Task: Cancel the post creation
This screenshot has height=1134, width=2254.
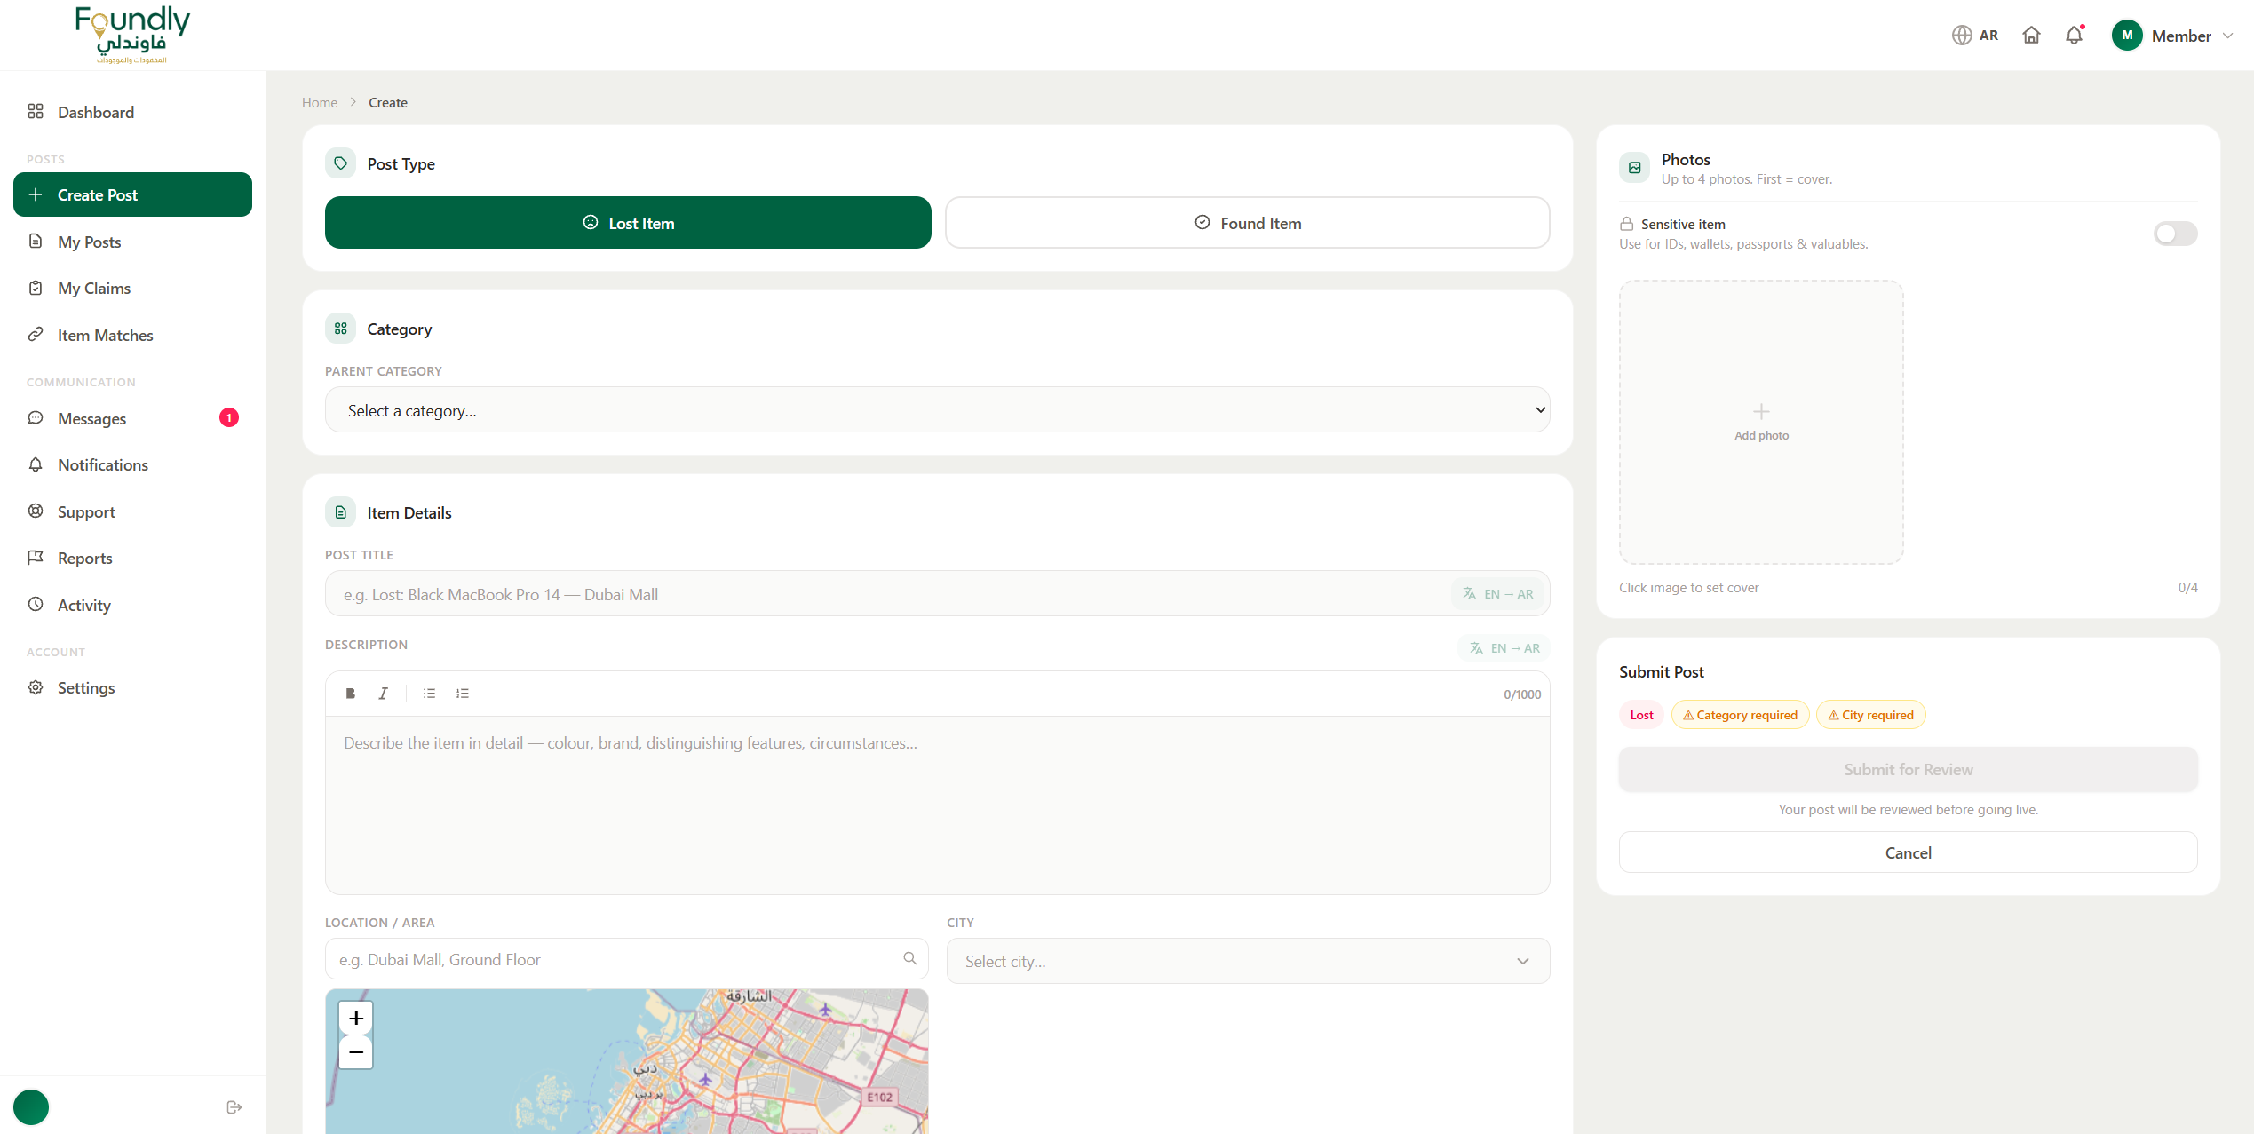Action: 1908,852
